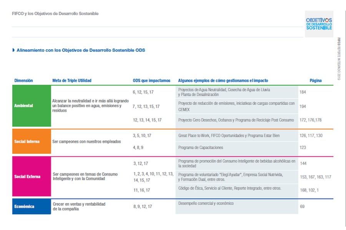Click 'Ser campeones en temas de Consumo Inteligente' goal

pyautogui.click(x=85, y=176)
